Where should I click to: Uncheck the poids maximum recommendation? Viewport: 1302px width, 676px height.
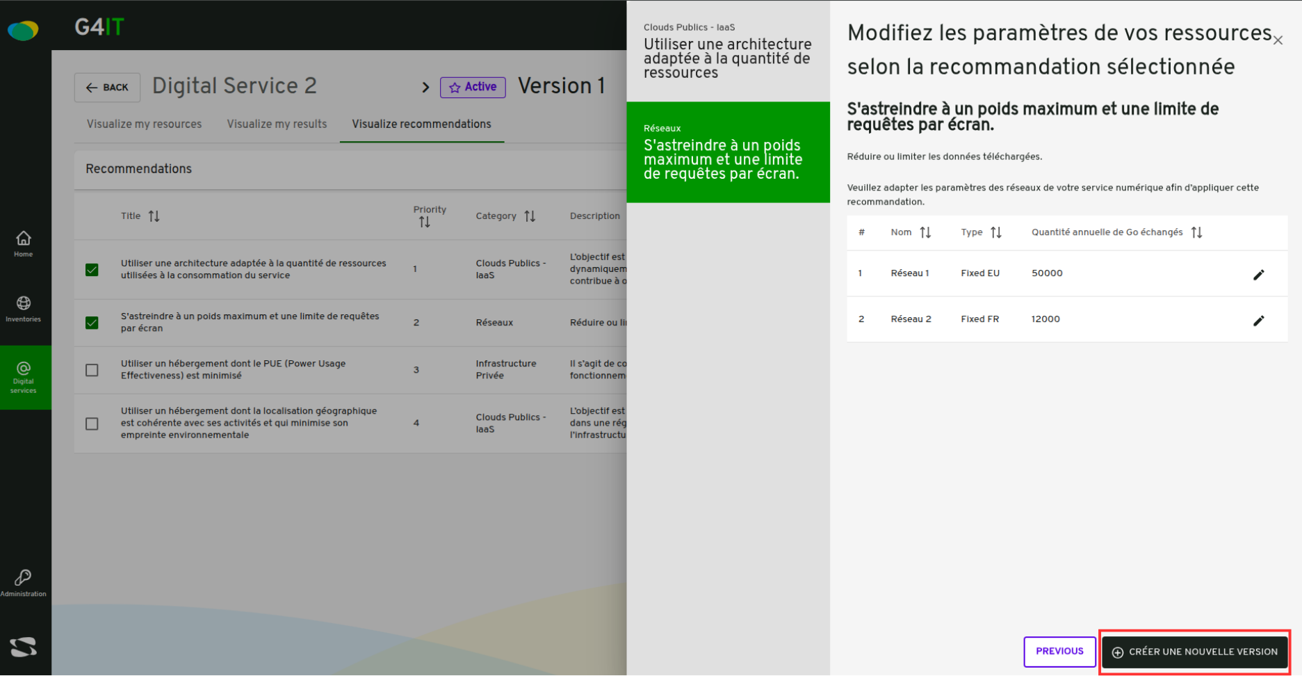tap(92, 323)
